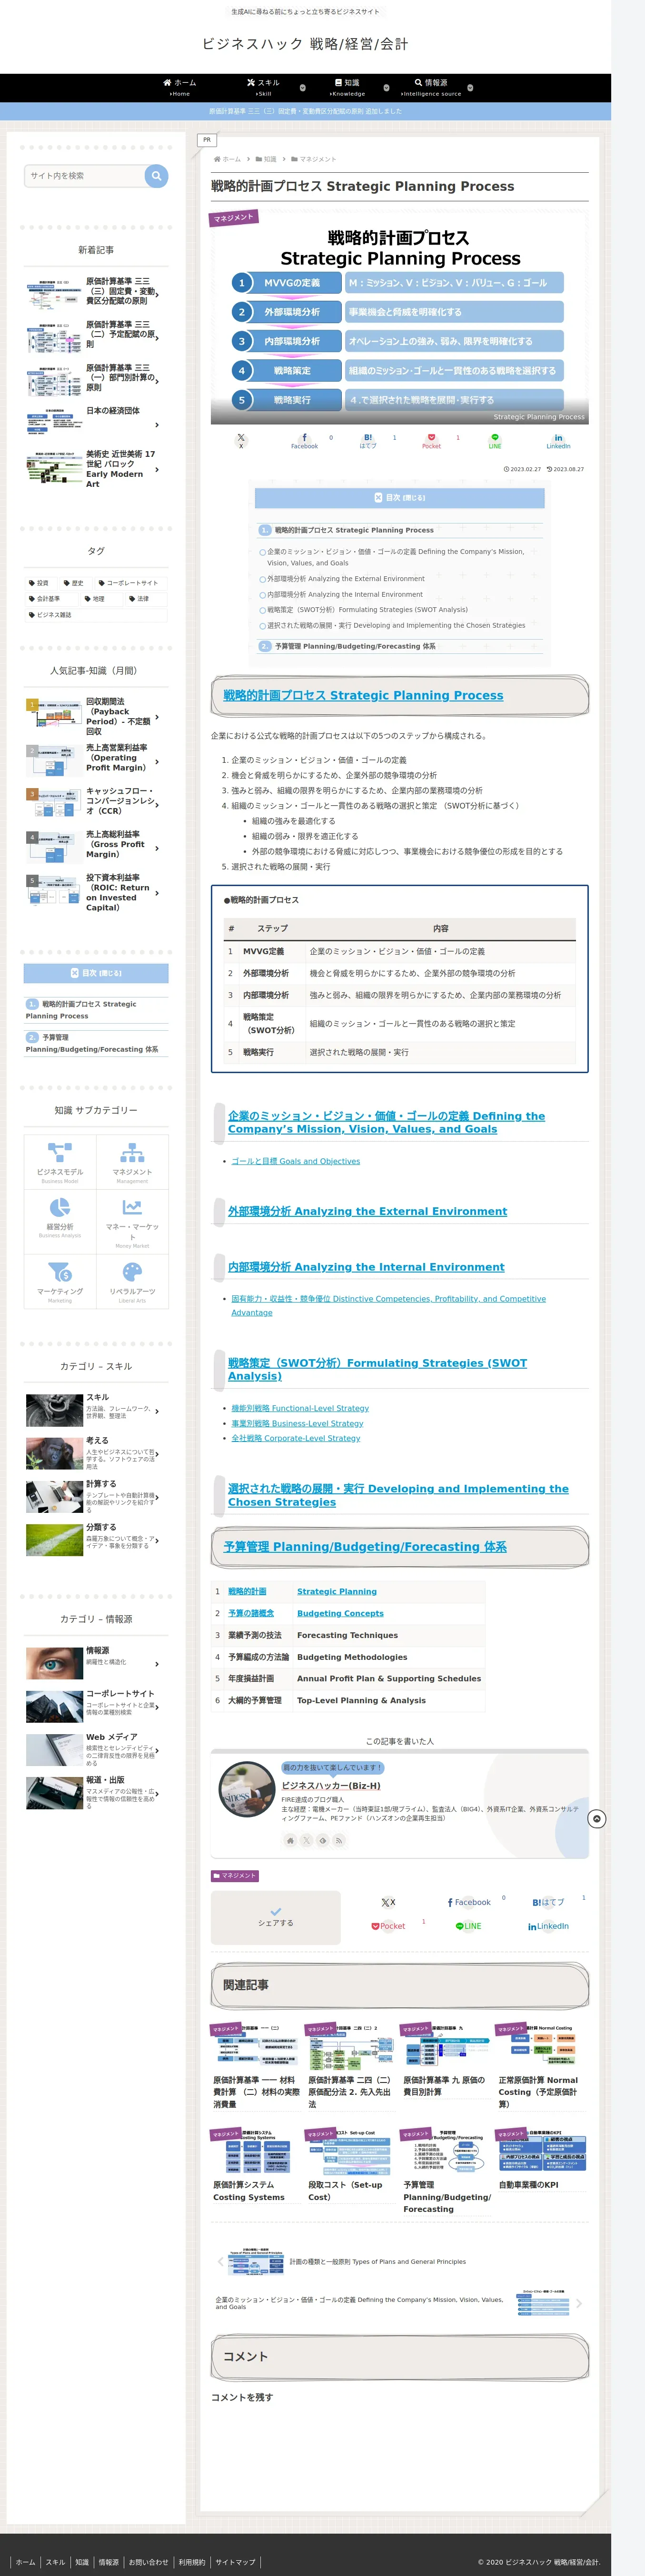Image resolution: width=645 pixels, height=2576 pixels.
Task: Open the マネー・マーケット chart subcategory
Action: click(x=132, y=1221)
